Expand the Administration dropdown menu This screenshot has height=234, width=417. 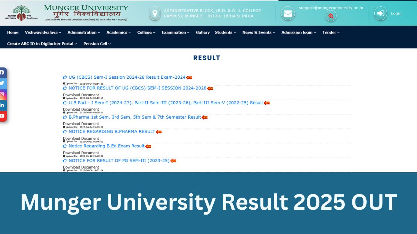coord(84,32)
